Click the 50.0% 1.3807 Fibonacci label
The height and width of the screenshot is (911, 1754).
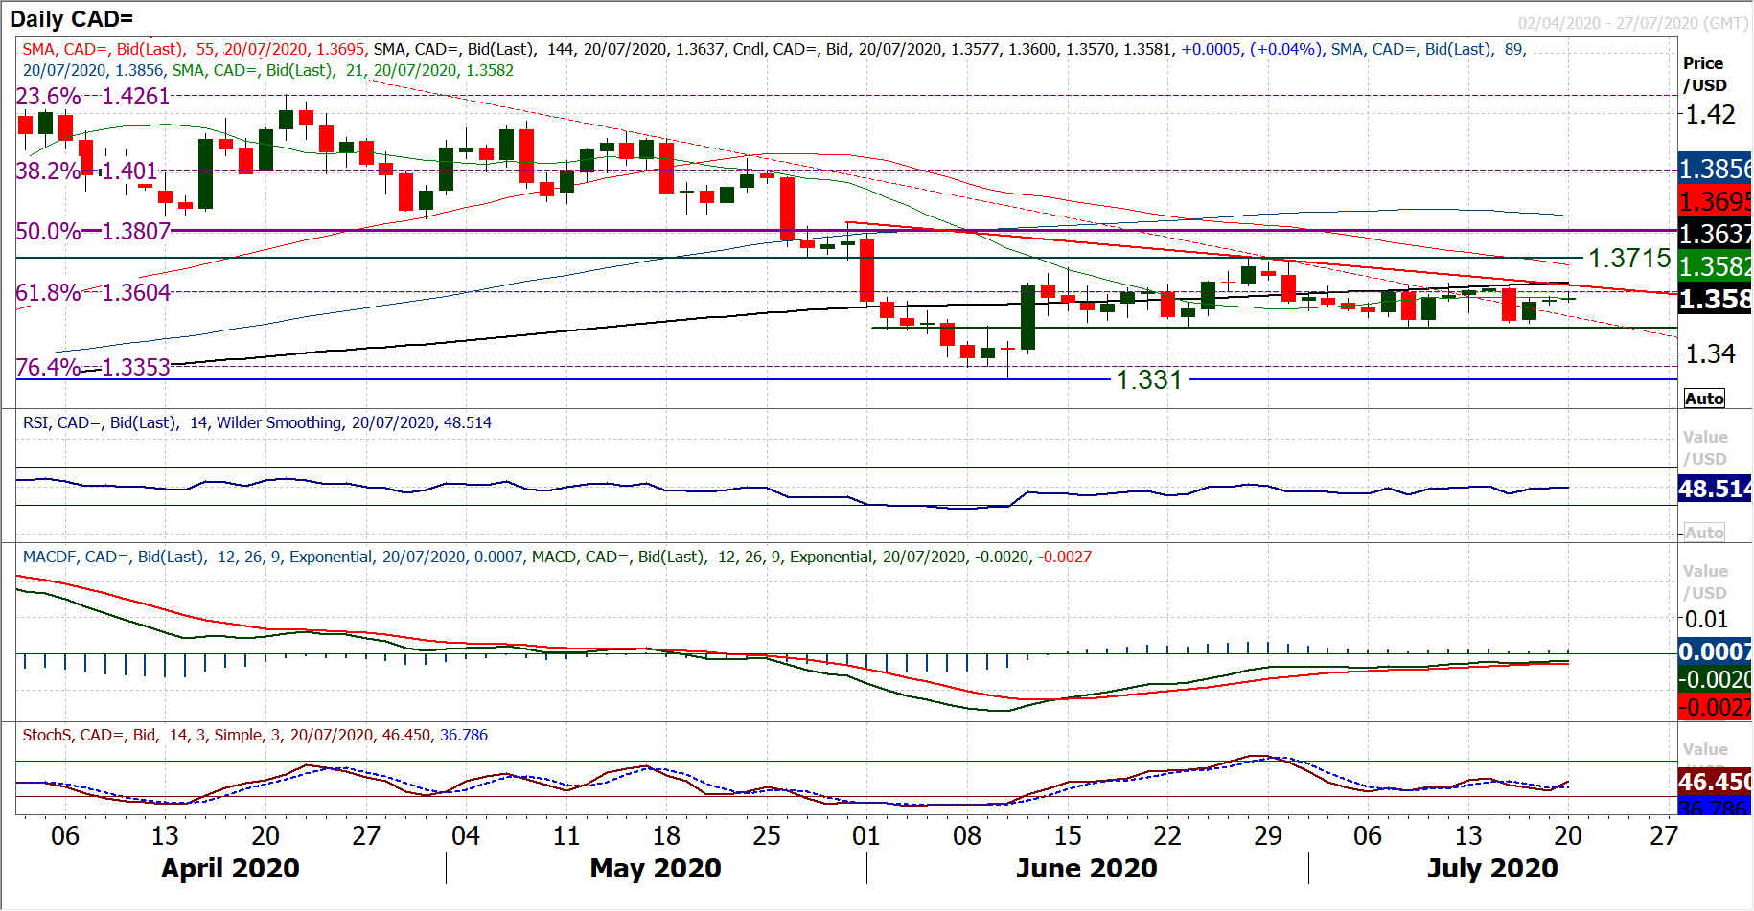pos(93,231)
